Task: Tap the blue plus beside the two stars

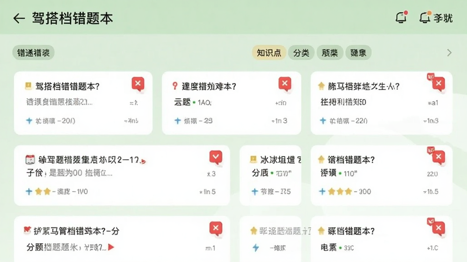Action: (29, 191)
